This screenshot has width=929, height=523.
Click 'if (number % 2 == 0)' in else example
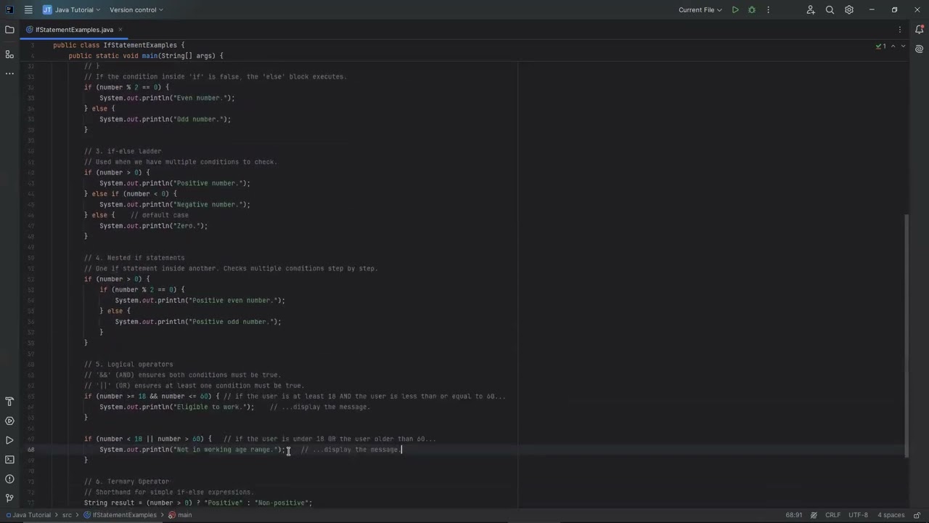click(126, 87)
